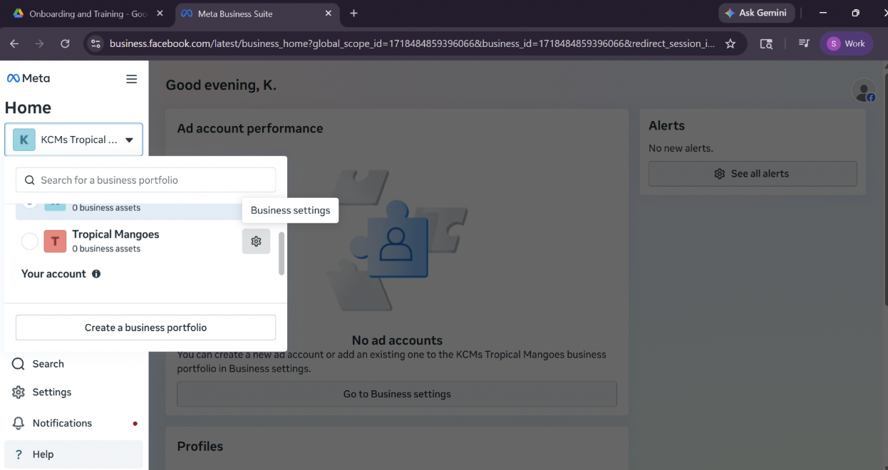This screenshot has width=888, height=470.
Task: Collapse the hamburger navigation menu
Action: (x=131, y=79)
